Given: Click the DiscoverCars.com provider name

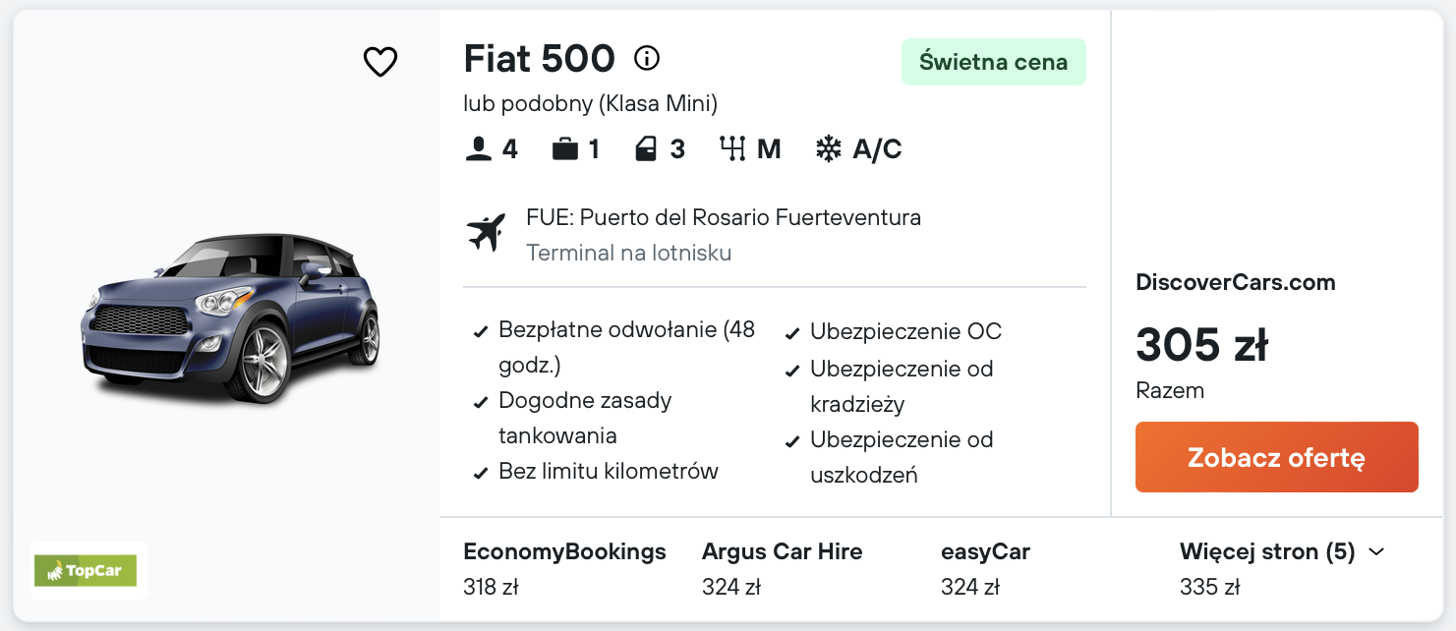Looking at the screenshot, I should 1236,283.
